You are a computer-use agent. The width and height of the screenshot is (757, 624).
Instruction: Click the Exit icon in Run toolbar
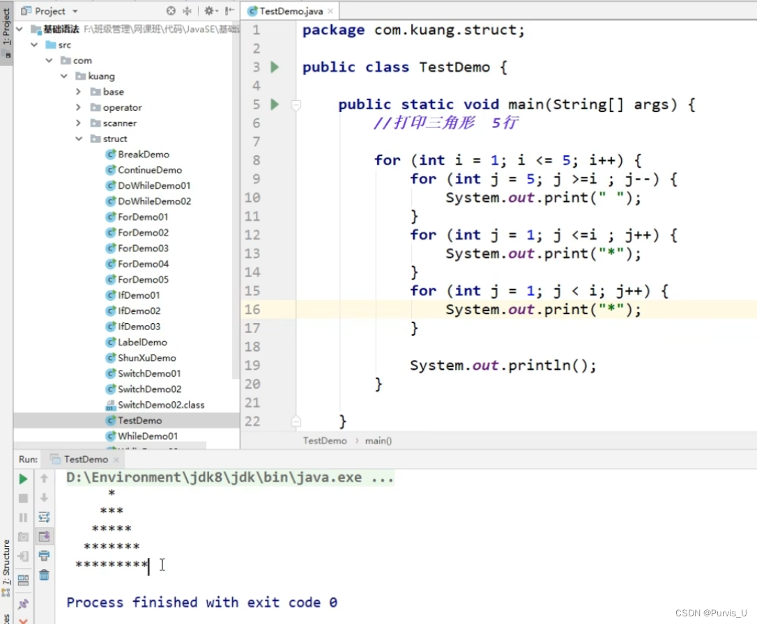point(23,556)
